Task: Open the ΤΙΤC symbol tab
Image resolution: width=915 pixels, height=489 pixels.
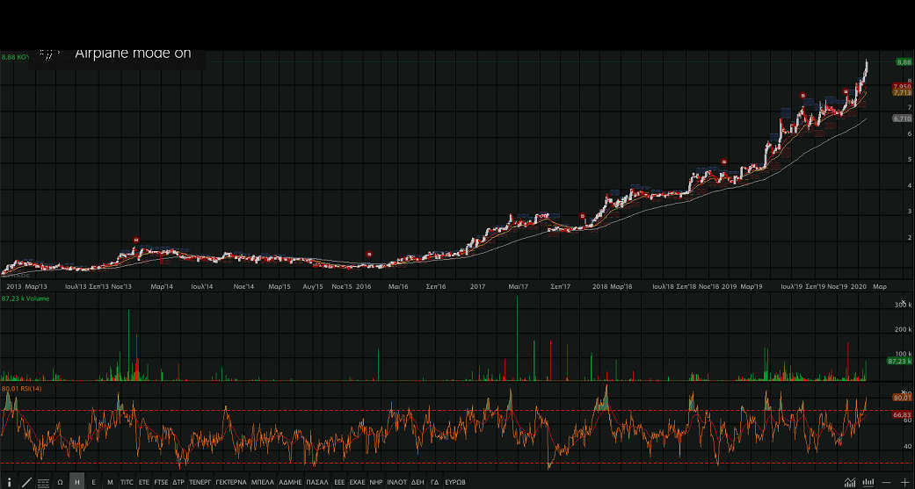Action: (x=127, y=482)
